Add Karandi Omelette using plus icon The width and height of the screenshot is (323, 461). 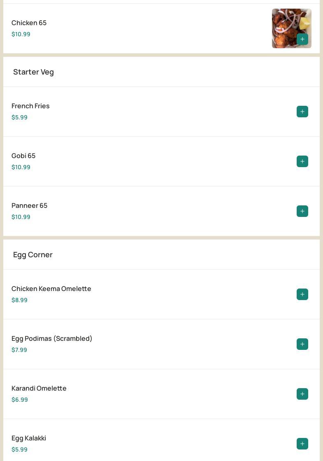pos(302,394)
